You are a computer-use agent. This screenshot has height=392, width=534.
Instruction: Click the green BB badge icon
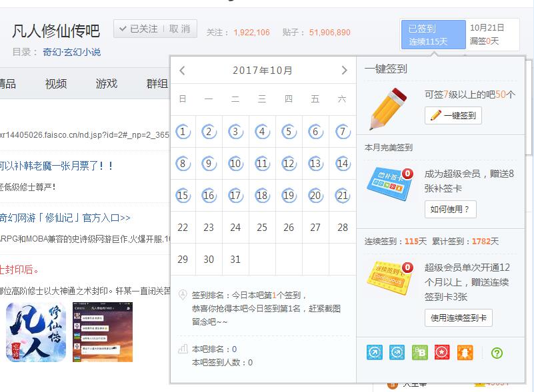tap(419, 352)
